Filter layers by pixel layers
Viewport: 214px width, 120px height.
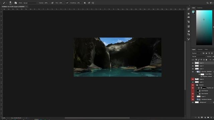click(204, 53)
